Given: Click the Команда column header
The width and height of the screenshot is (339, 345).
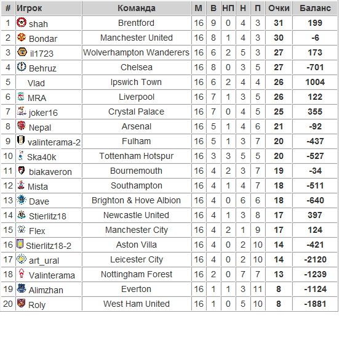Looking at the screenshot, I should click(137, 8).
